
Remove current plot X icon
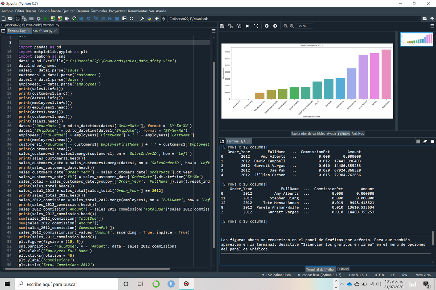(x=247, y=26)
